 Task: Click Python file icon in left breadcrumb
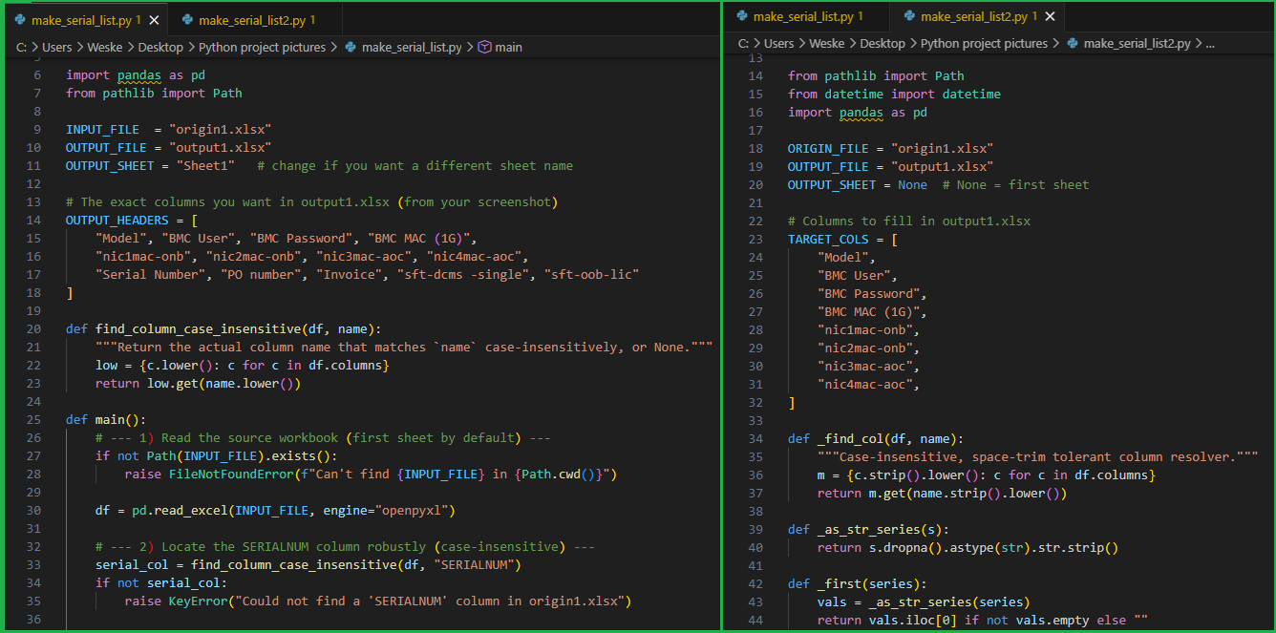pyautogui.click(x=351, y=47)
